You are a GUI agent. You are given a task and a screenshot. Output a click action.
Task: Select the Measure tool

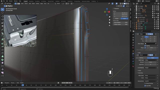point(2,33)
